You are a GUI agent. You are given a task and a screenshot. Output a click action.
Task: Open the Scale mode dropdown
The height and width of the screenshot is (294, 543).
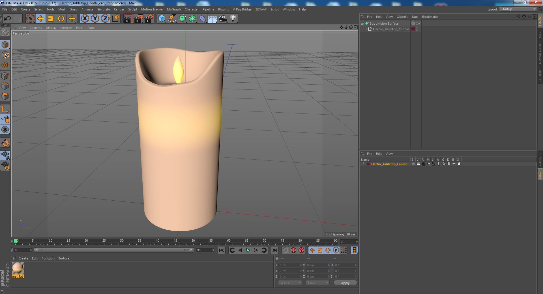pyautogui.click(x=317, y=283)
